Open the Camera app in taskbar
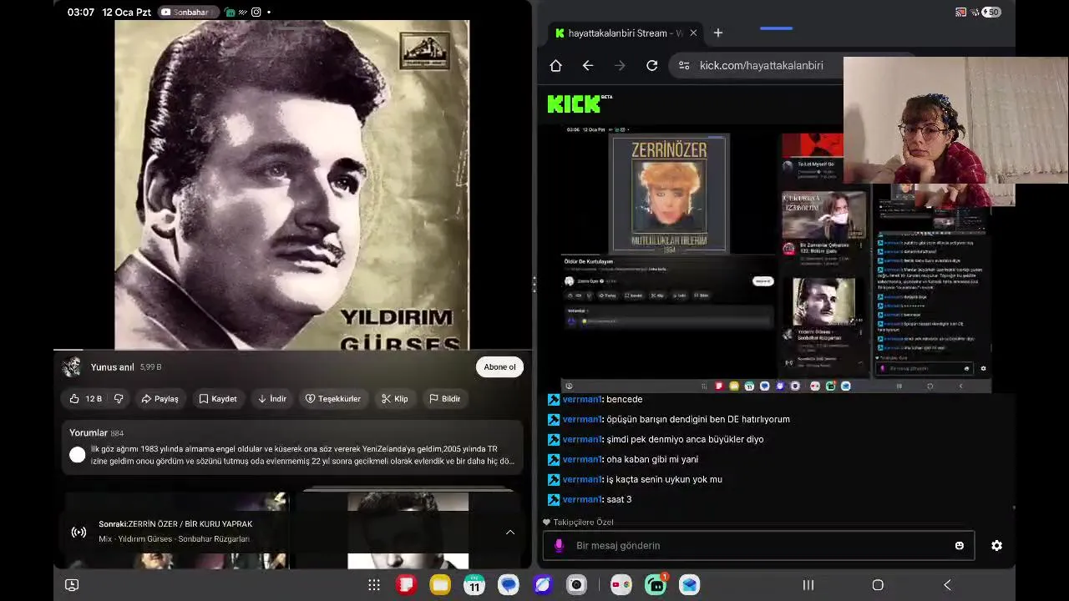This screenshot has width=1069, height=601. tap(576, 585)
